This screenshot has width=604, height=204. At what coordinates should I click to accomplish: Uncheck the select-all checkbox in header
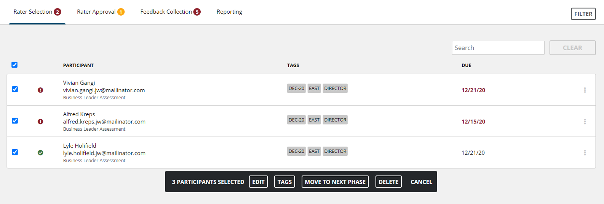point(14,65)
